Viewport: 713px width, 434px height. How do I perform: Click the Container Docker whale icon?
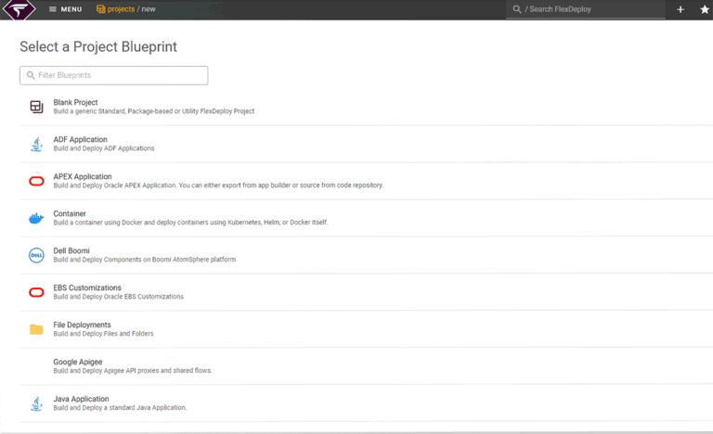click(36, 219)
